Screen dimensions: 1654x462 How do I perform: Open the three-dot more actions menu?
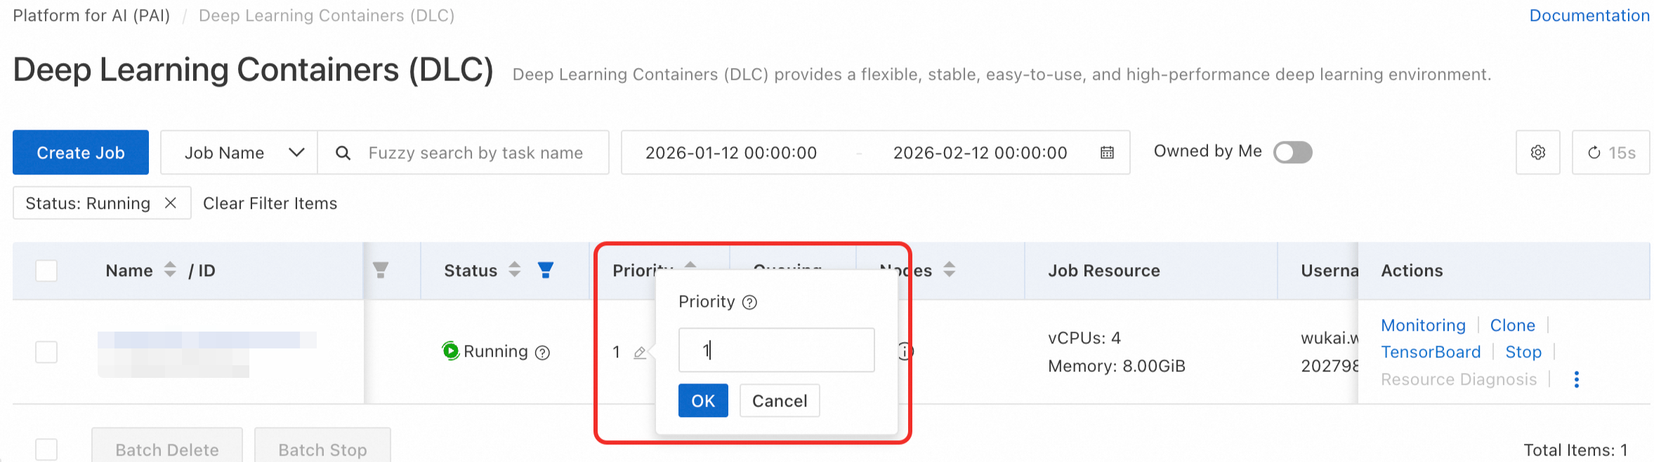click(x=1577, y=379)
